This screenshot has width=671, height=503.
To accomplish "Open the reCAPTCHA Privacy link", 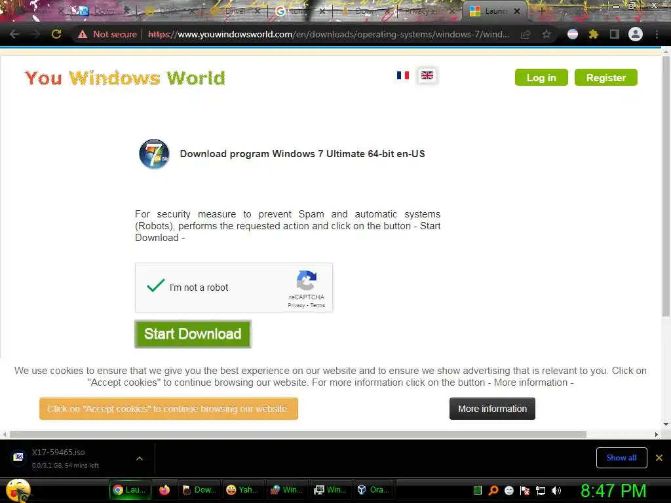I will [296, 305].
